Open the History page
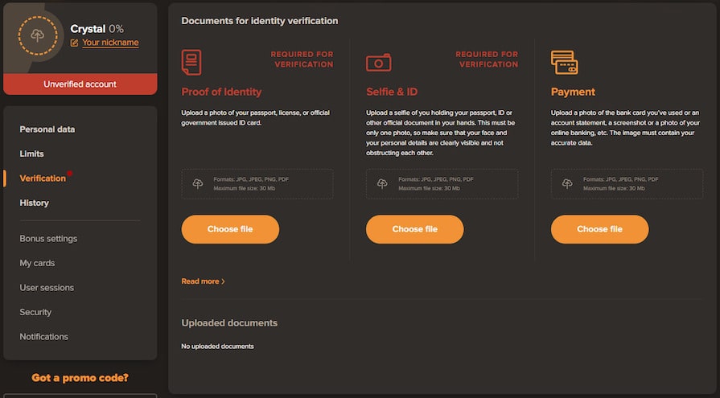 (35, 203)
